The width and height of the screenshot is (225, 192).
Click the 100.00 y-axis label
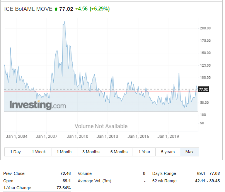coord(205,77)
